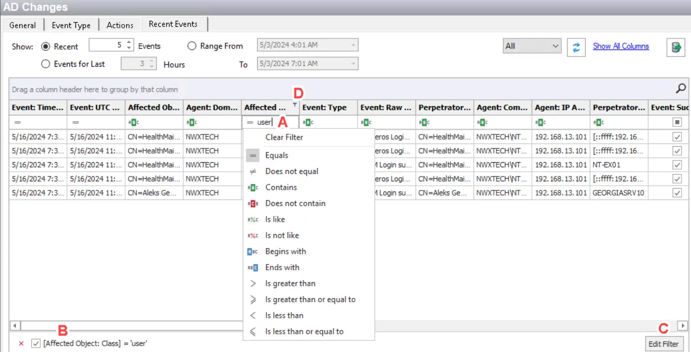Select Range From radio button
Image resolution: width=691 pixels, height=352 pixels.
192,46
